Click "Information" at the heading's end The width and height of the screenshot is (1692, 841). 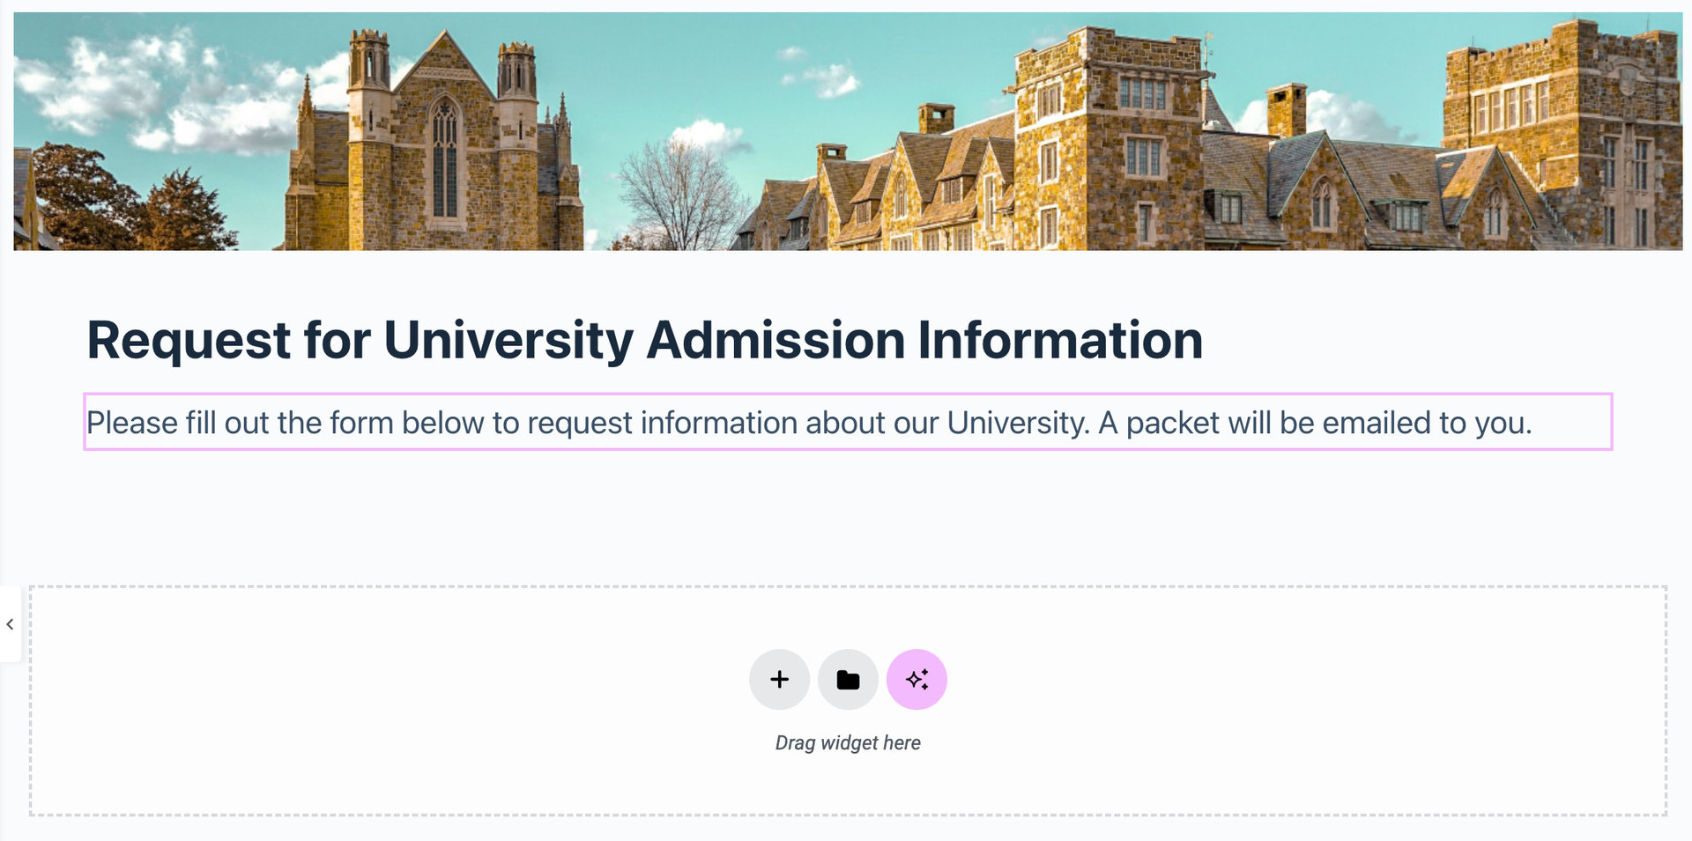[x=1060, y=341]
